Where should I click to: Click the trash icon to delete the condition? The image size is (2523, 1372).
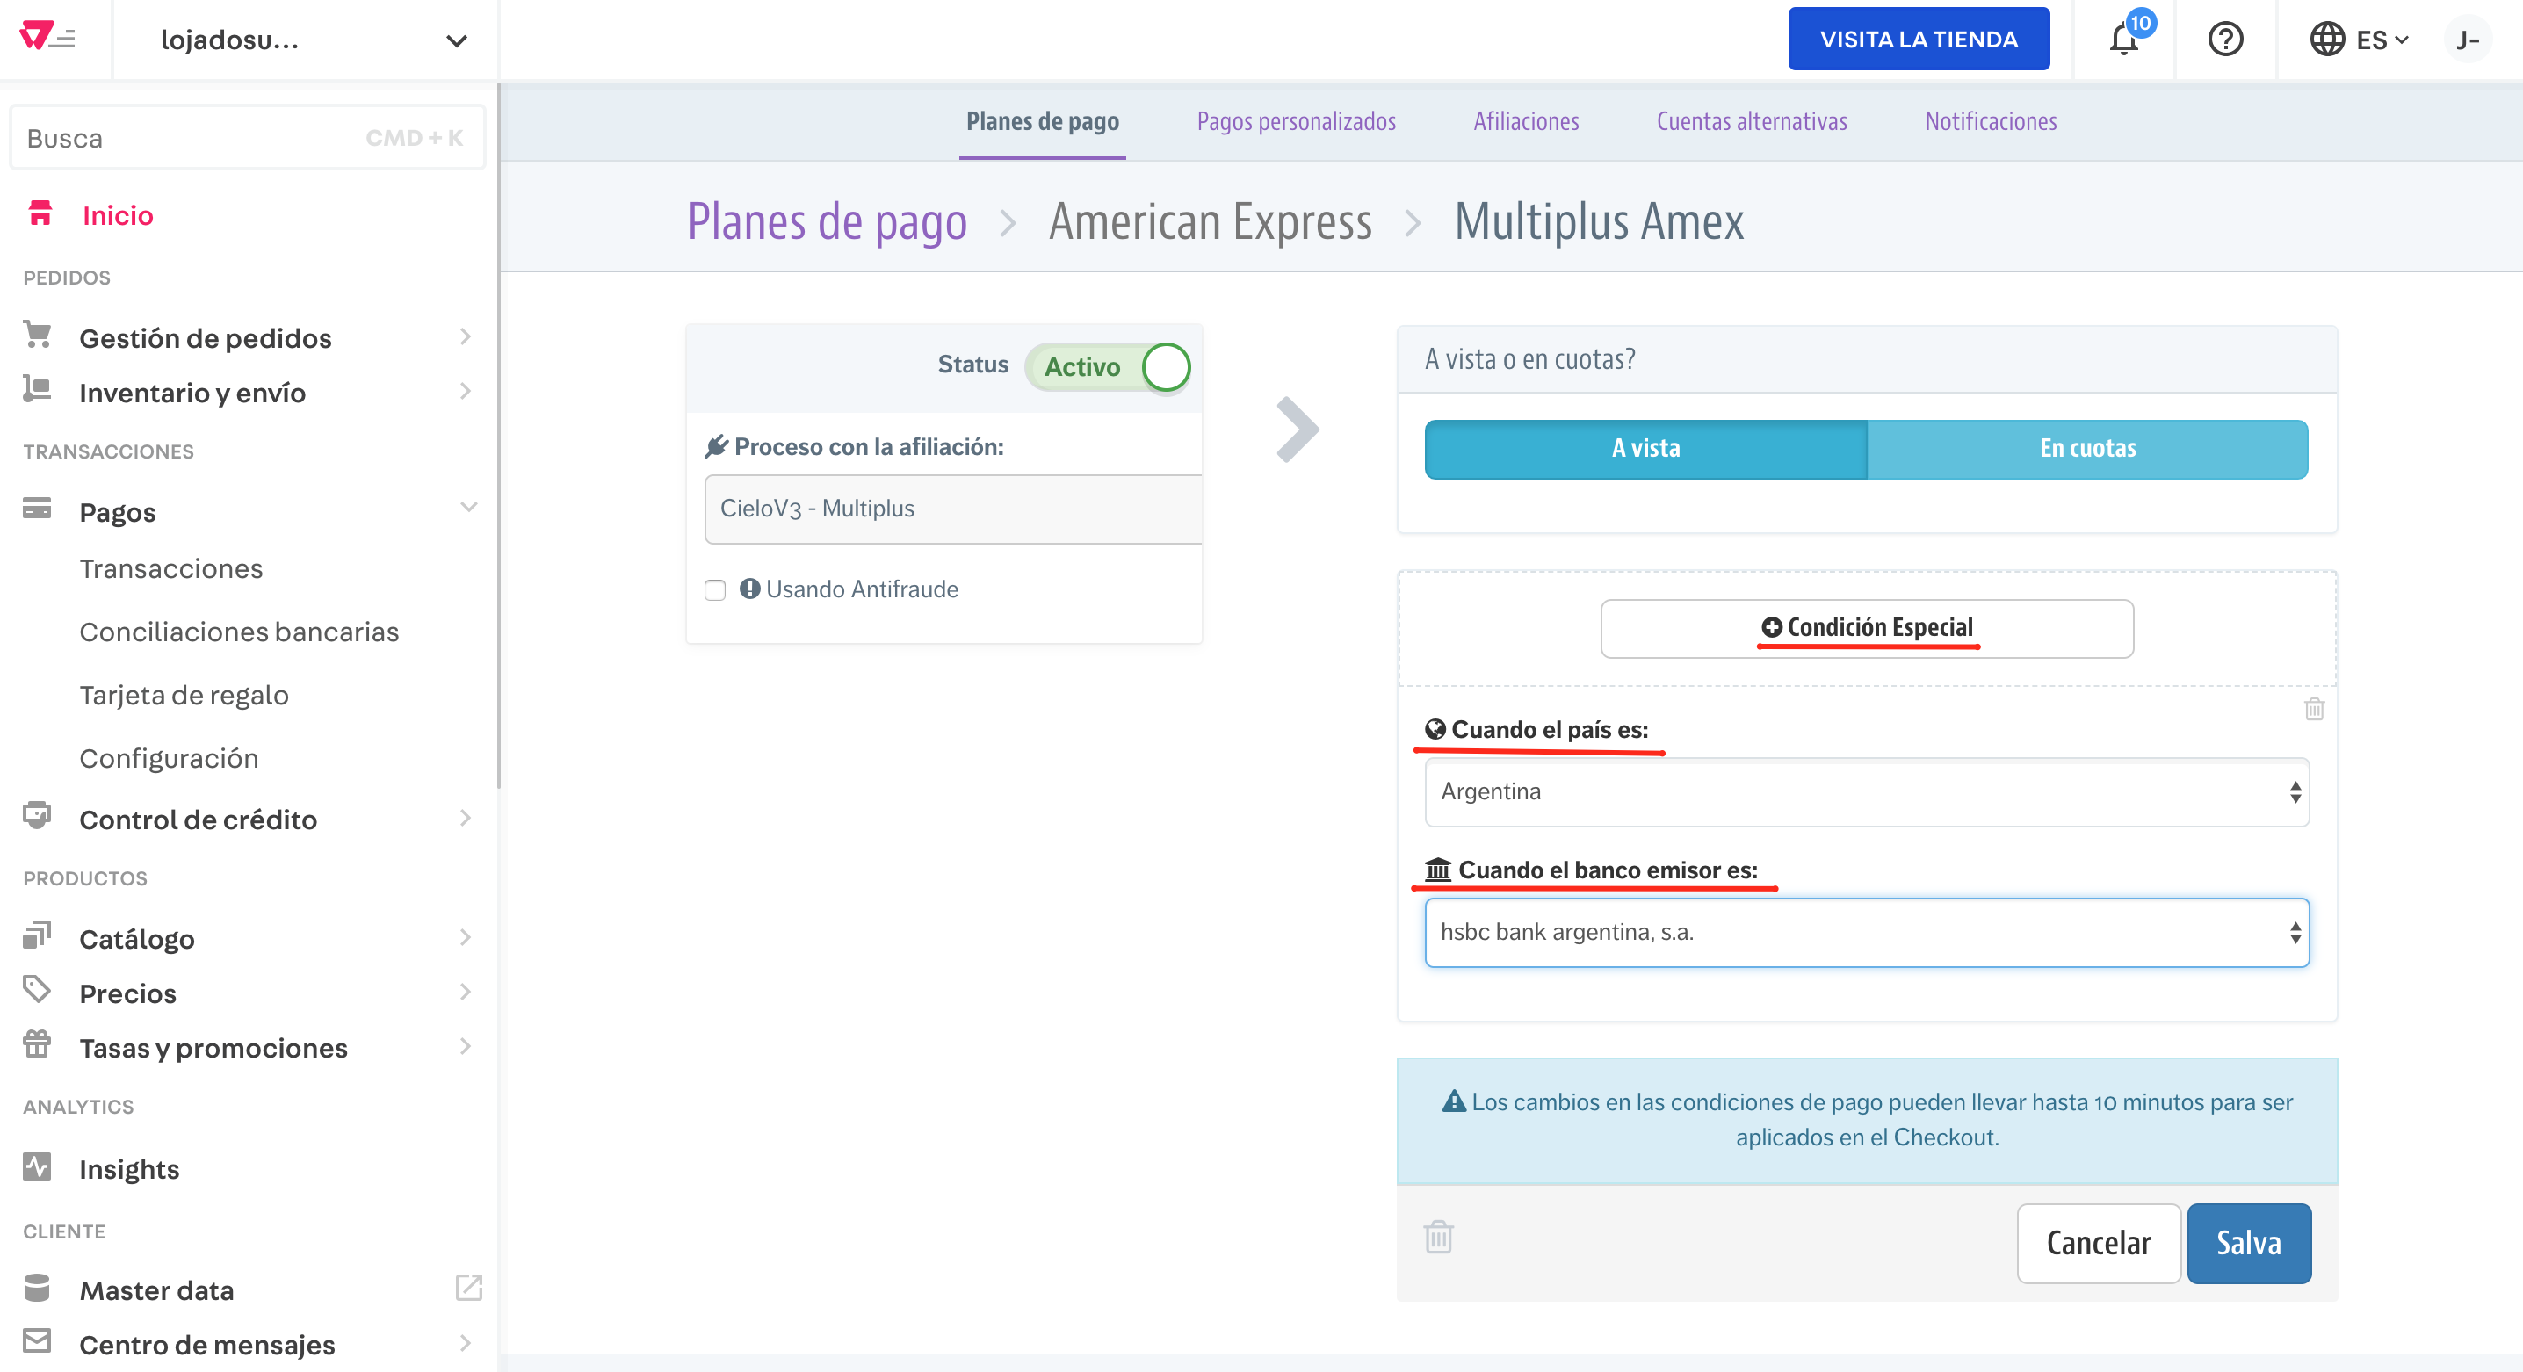[2313, 708]
